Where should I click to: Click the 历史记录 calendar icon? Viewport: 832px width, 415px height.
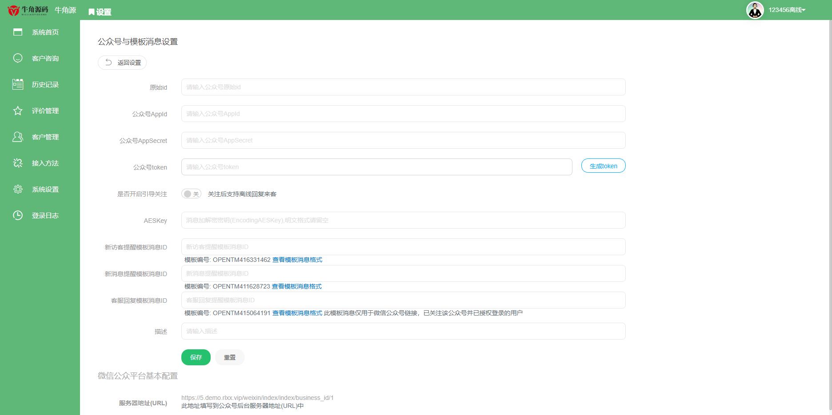(x=18, y=84)
